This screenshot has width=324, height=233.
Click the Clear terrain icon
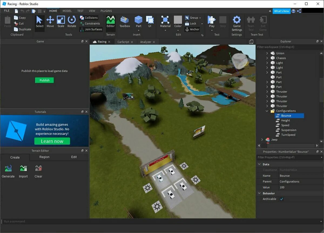tap(38, 172)
